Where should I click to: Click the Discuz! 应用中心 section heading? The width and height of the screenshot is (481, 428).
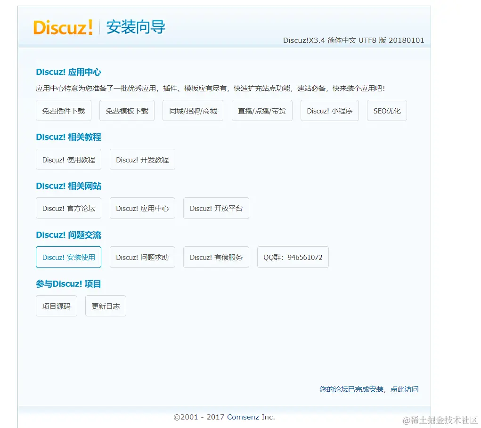coord(68,72)
